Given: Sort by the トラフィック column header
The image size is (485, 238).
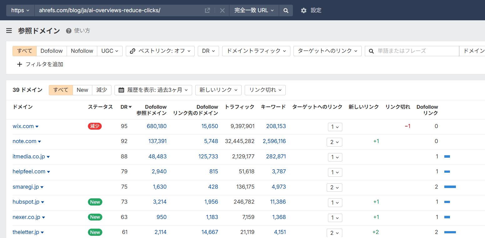Looking at the screenshot, I should pyautogui.click(x=240, y=107).
